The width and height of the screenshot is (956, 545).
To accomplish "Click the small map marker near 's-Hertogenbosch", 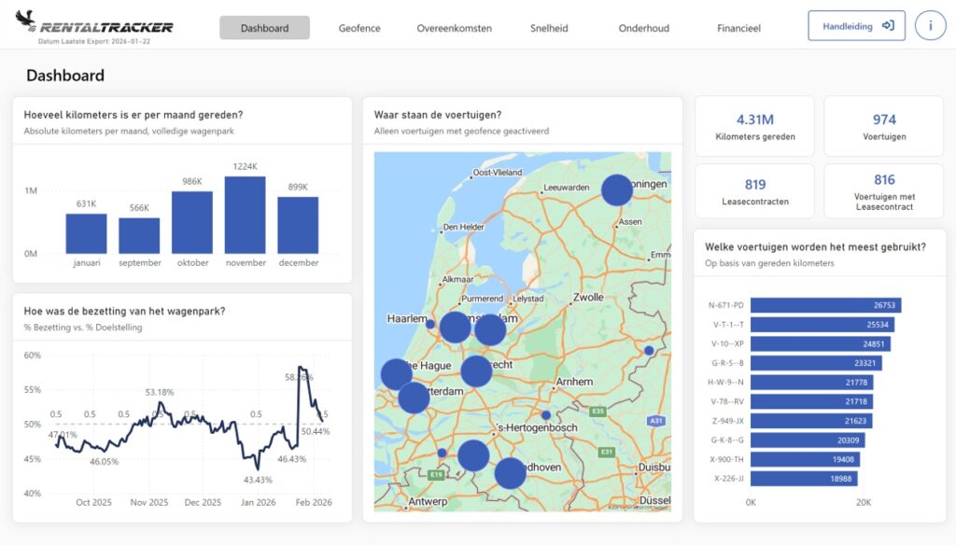I will (545, 415).
